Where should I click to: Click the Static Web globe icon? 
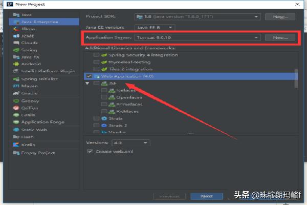(16, 130)
